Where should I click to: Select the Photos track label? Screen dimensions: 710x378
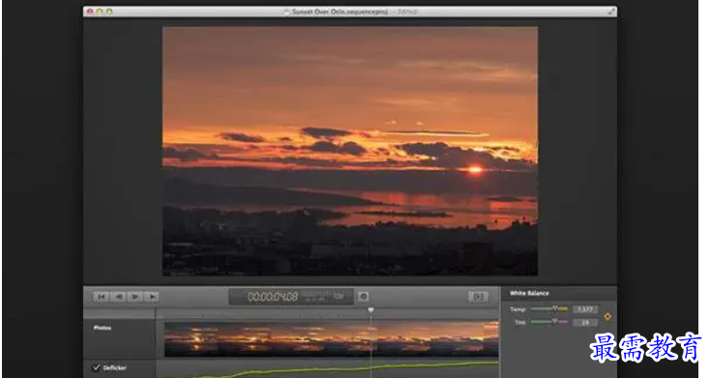pos(103,328)
